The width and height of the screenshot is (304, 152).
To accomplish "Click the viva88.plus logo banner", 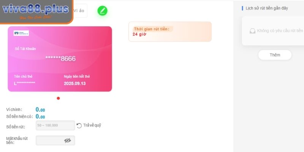I will (x=36, y=12).
